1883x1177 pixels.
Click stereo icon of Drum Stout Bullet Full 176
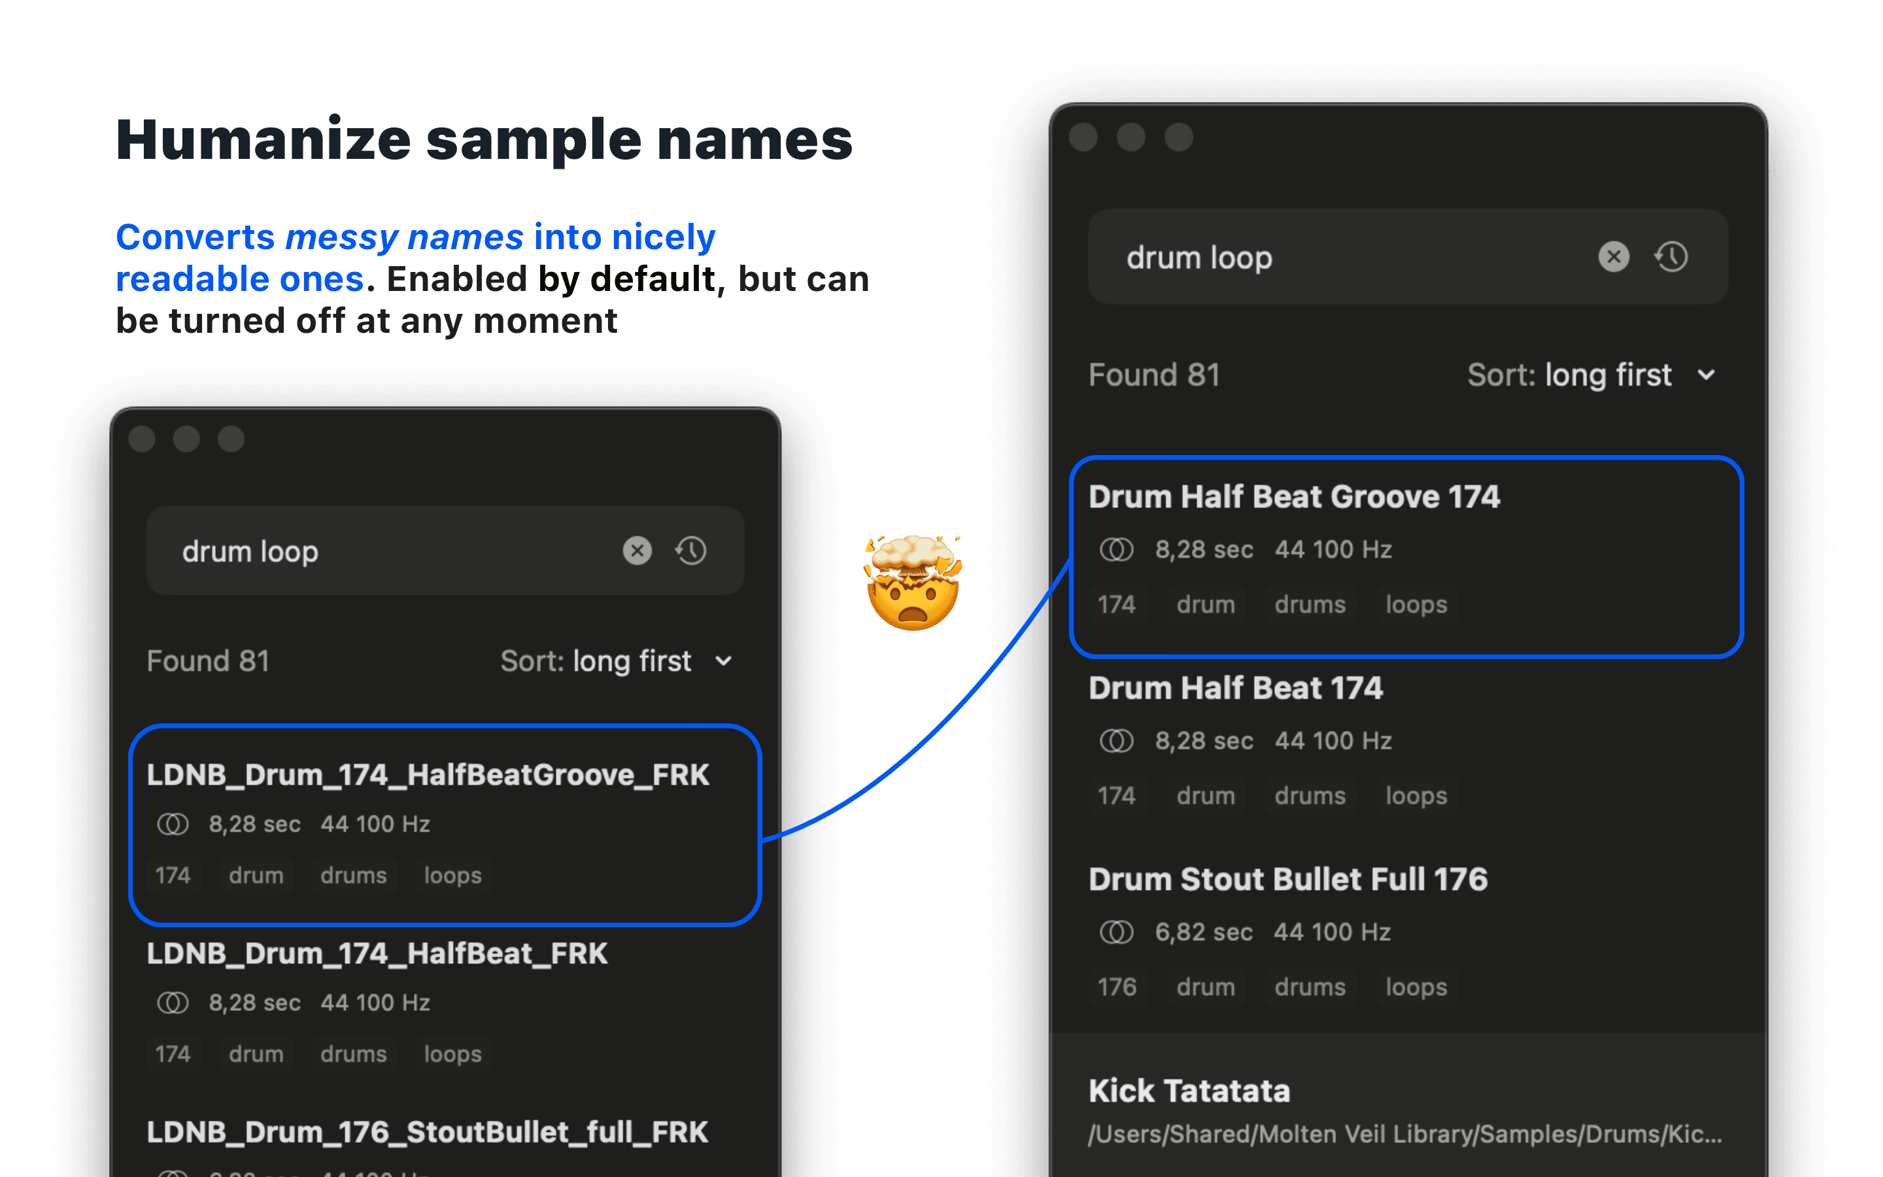tap(1116, 932)
